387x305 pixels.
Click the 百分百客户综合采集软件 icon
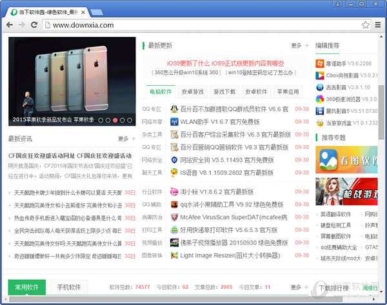pyautogui.click(x=174, y=135)
